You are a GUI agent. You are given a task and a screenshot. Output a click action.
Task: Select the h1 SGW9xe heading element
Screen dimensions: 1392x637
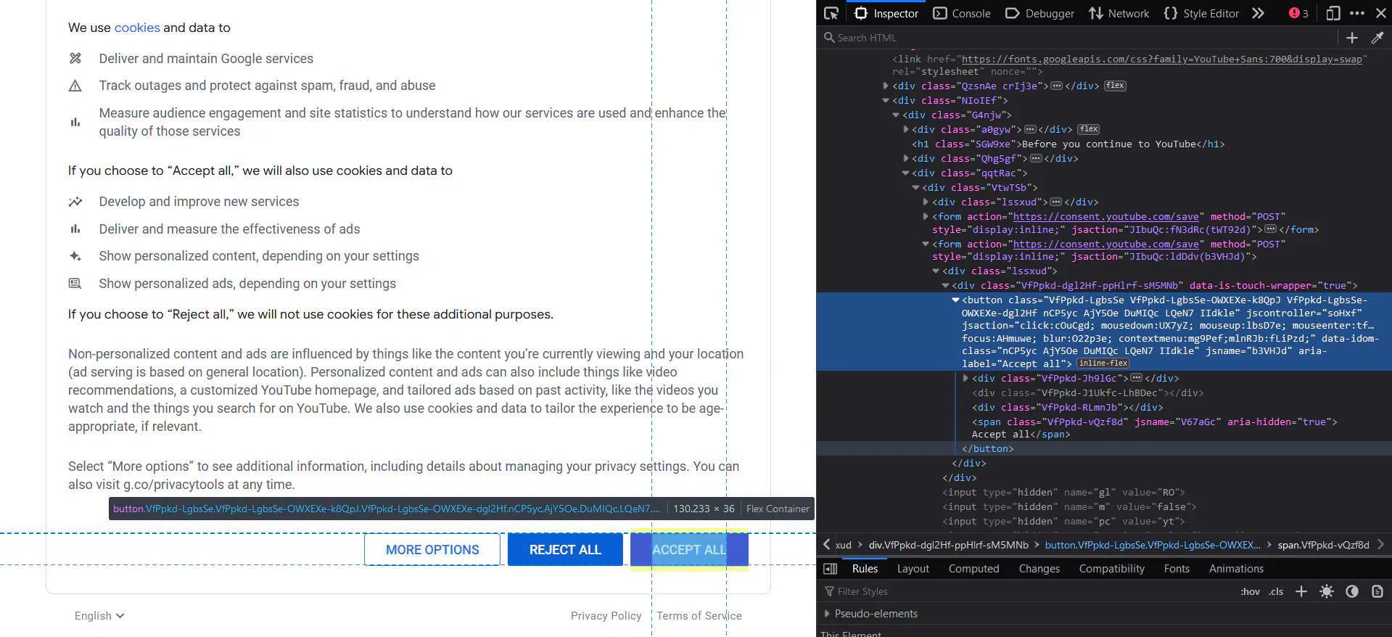pyautogui.click(x=1068, y=144)
